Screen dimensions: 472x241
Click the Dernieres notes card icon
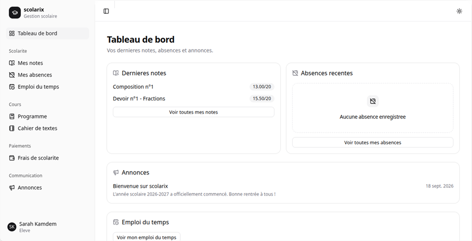pyautogui.click(x=116, y=73)
